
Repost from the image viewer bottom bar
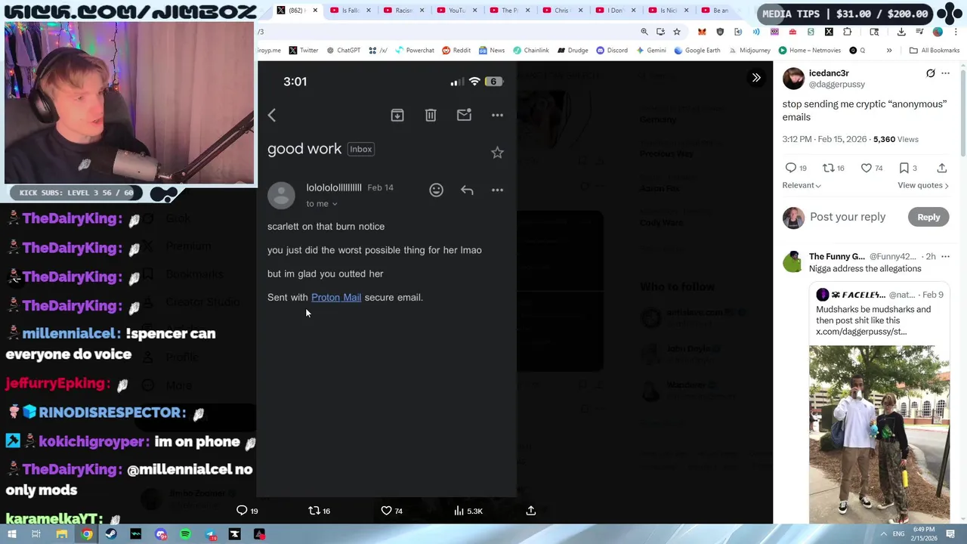click(x=319, y=511)
